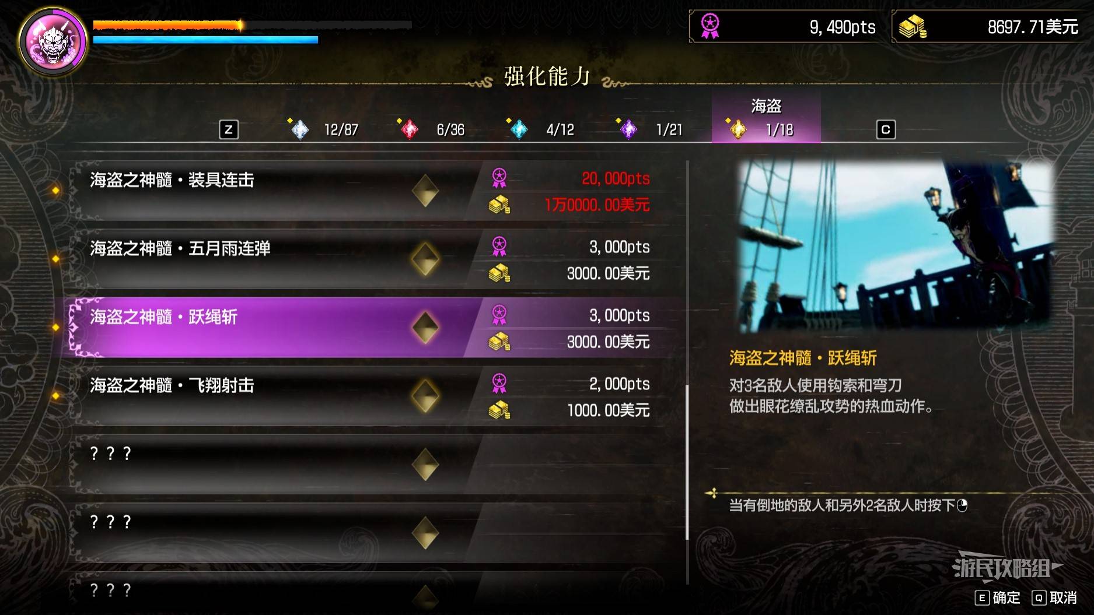Click the C key next-category button
1094x615 pixels.
tap(886, 129)
